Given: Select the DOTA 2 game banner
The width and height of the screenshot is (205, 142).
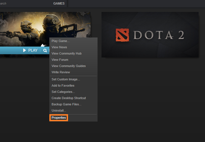Looking at the screenshot, I should click(150, 35).
